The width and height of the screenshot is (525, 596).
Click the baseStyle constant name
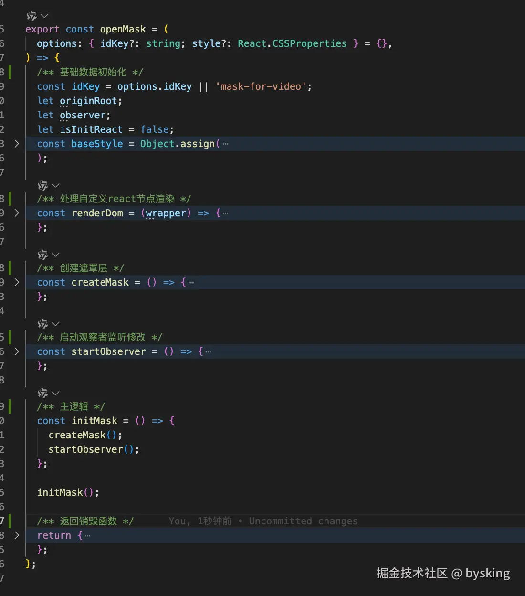[x=97, y=144]
